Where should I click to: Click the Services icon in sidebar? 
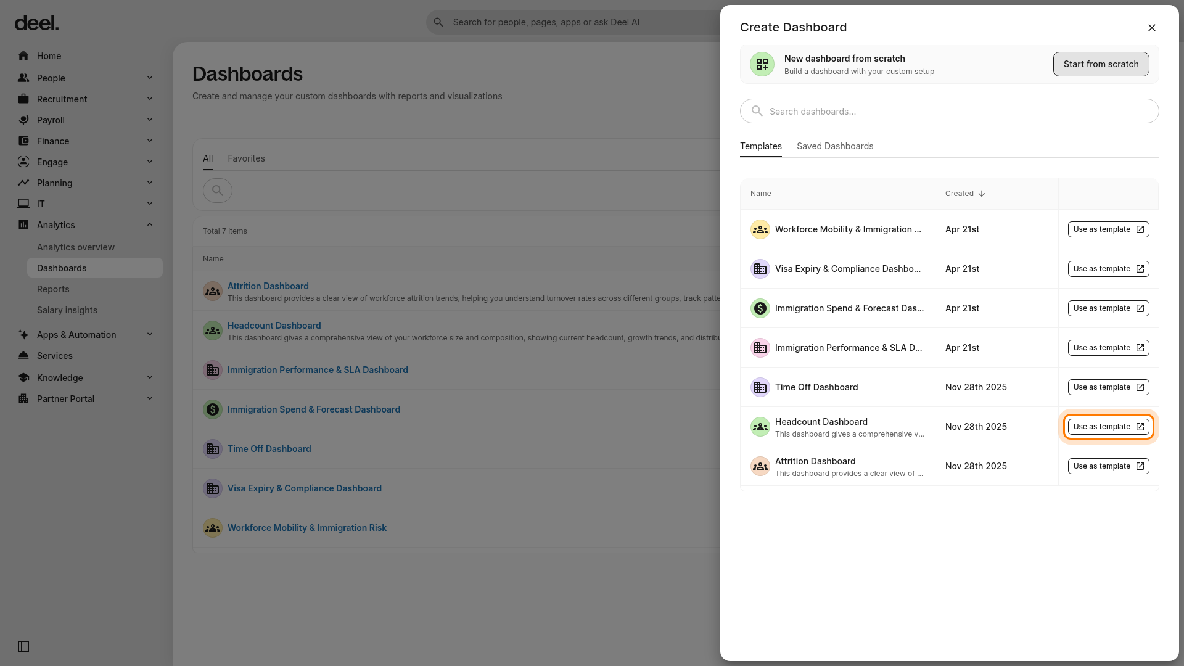tap(23, 356)
